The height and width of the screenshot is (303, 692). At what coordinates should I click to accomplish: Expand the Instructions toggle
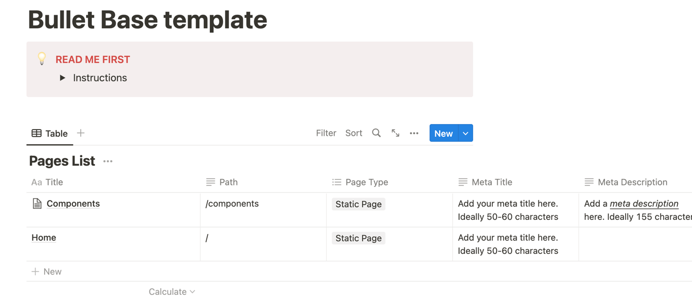pos(63,78)
